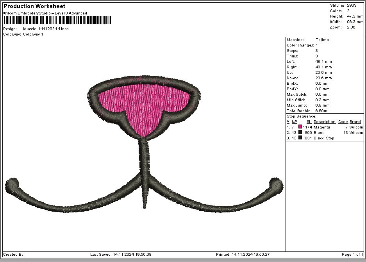Select the Production Worksheet title
Image resolution: width=366 pixels, height=262 pixels.
[x=34, y=6]
